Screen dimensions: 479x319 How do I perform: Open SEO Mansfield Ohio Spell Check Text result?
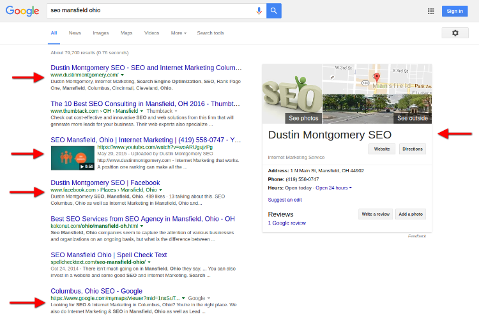tap(109, 255)
